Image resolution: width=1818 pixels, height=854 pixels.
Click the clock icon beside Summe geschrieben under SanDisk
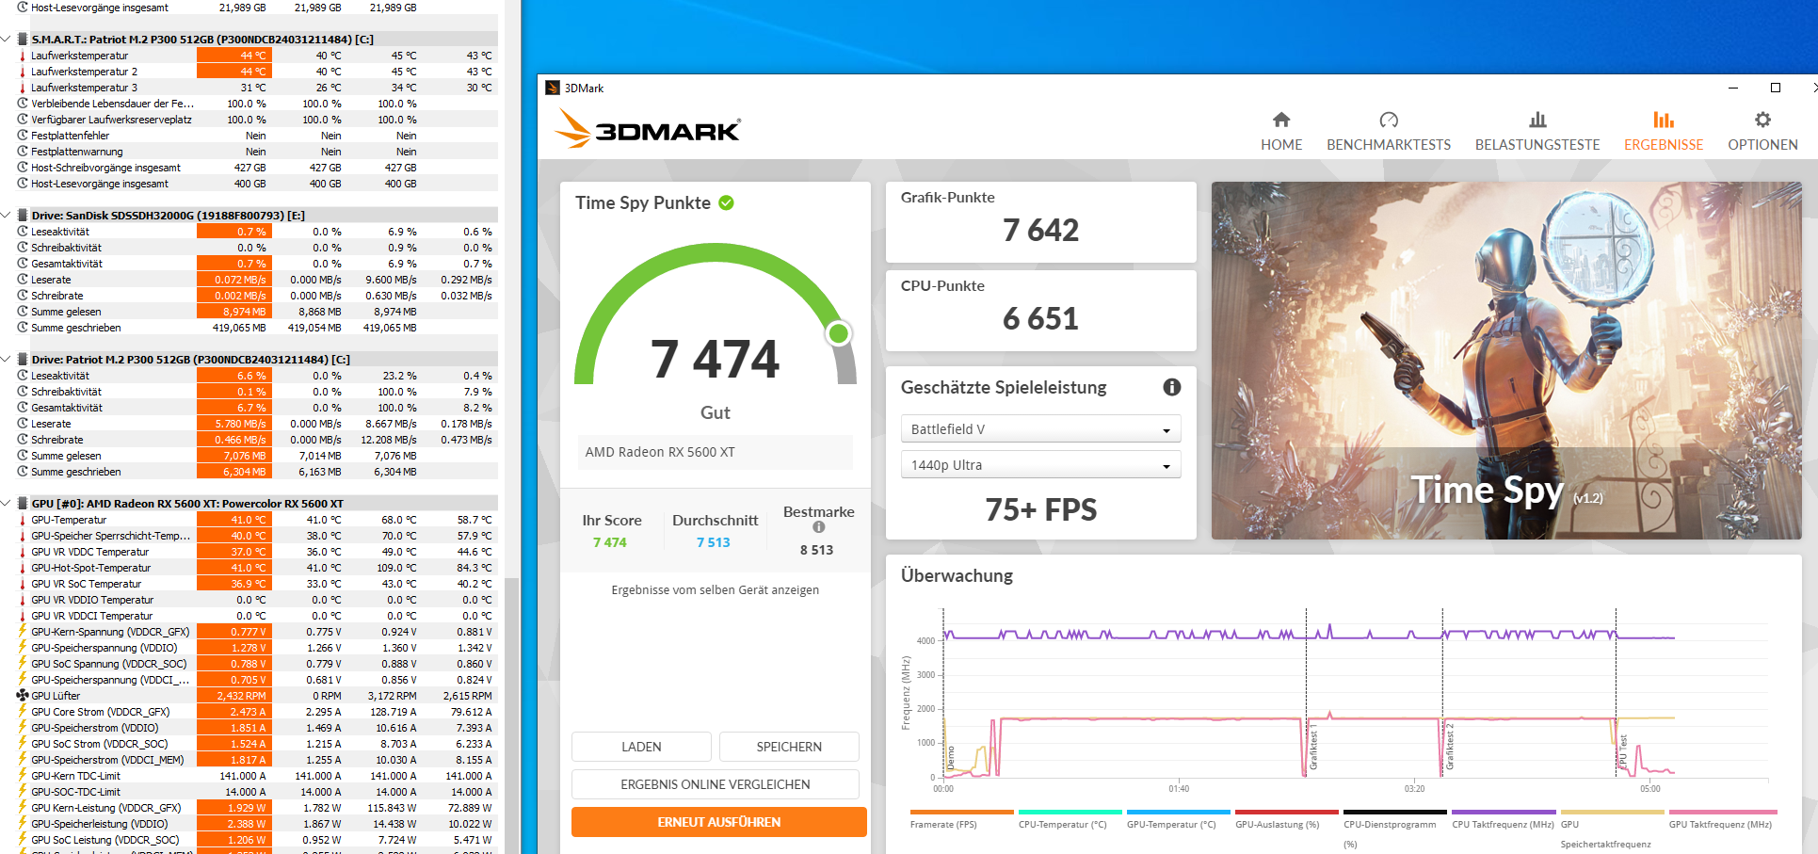click(x=23, y=328)
